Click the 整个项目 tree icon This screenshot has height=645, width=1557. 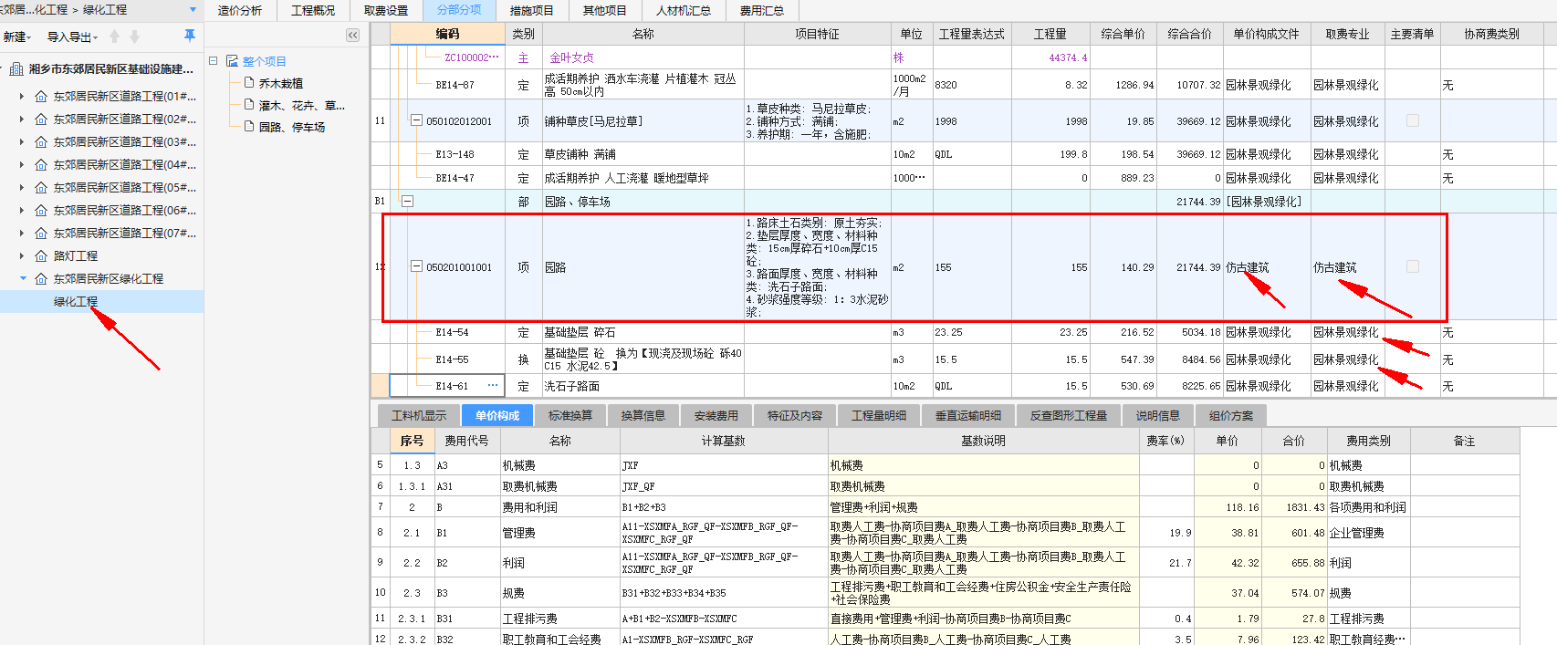[x=232, y=61]
